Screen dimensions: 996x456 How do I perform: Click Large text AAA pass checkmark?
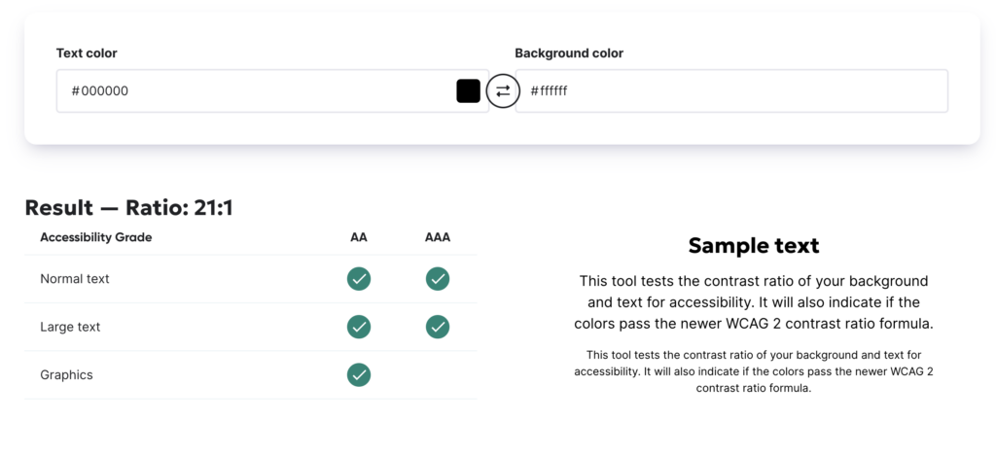[438, 327]
